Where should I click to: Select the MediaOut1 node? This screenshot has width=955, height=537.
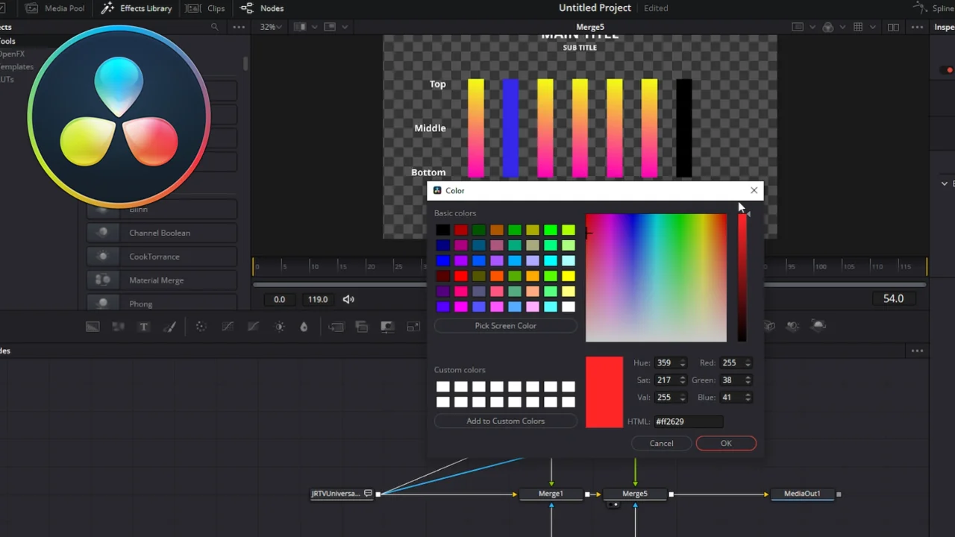tap(802, 494)
